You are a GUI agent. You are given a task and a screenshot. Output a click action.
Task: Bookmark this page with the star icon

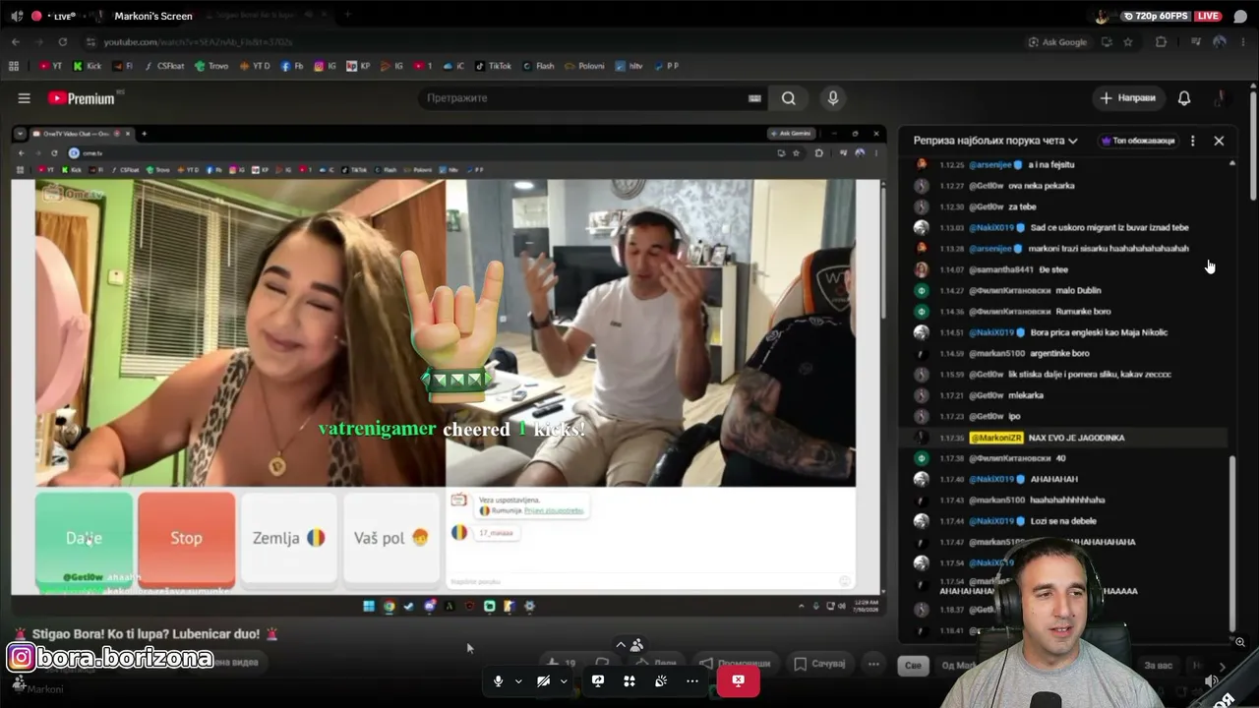pyautogui.click(x=1128, y=42)
